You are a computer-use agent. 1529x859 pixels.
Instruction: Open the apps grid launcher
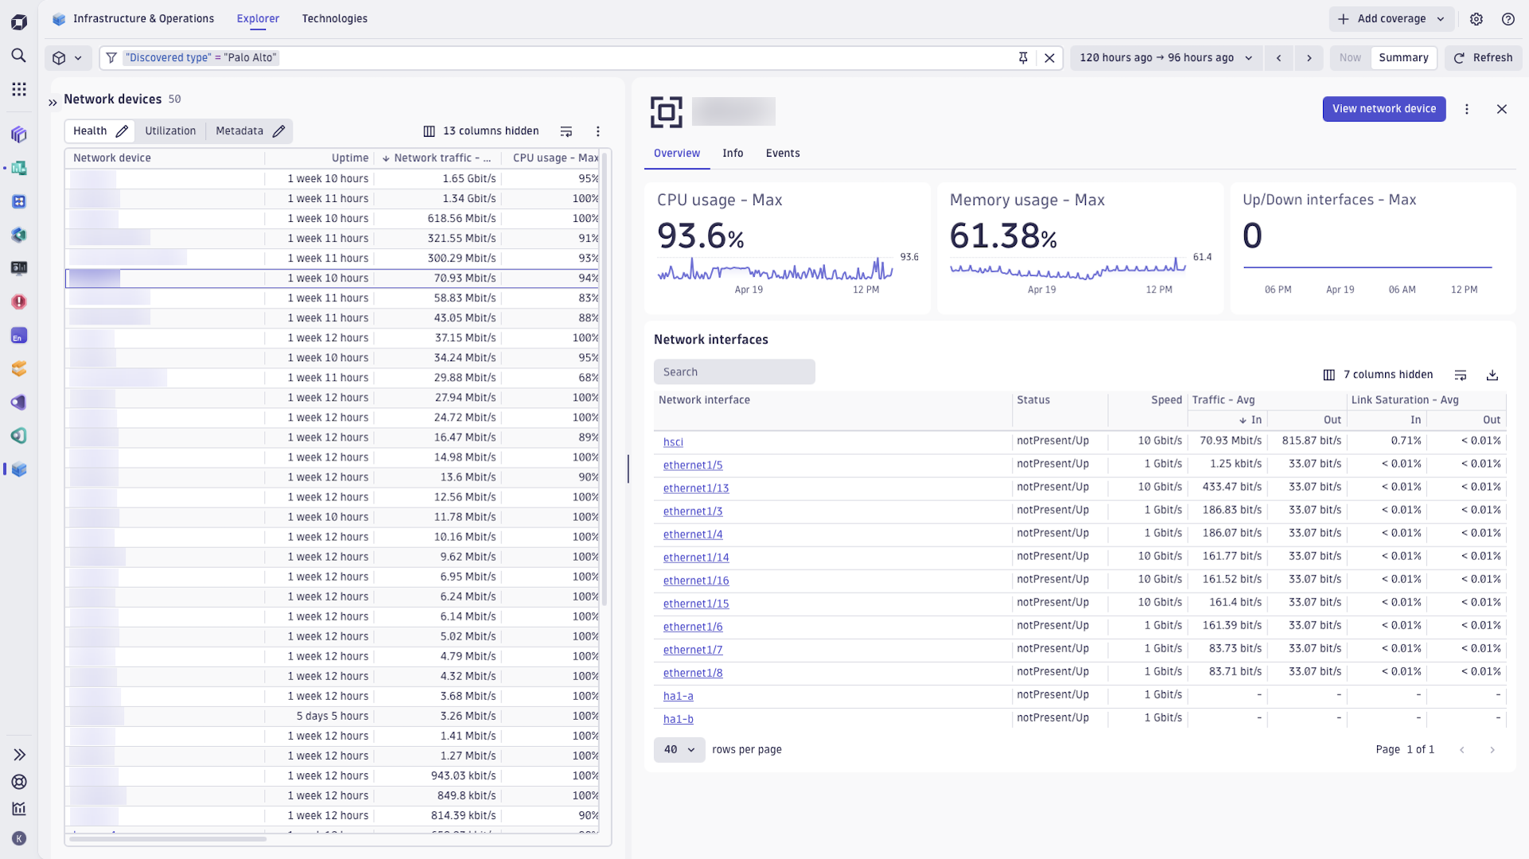[19, 89]
